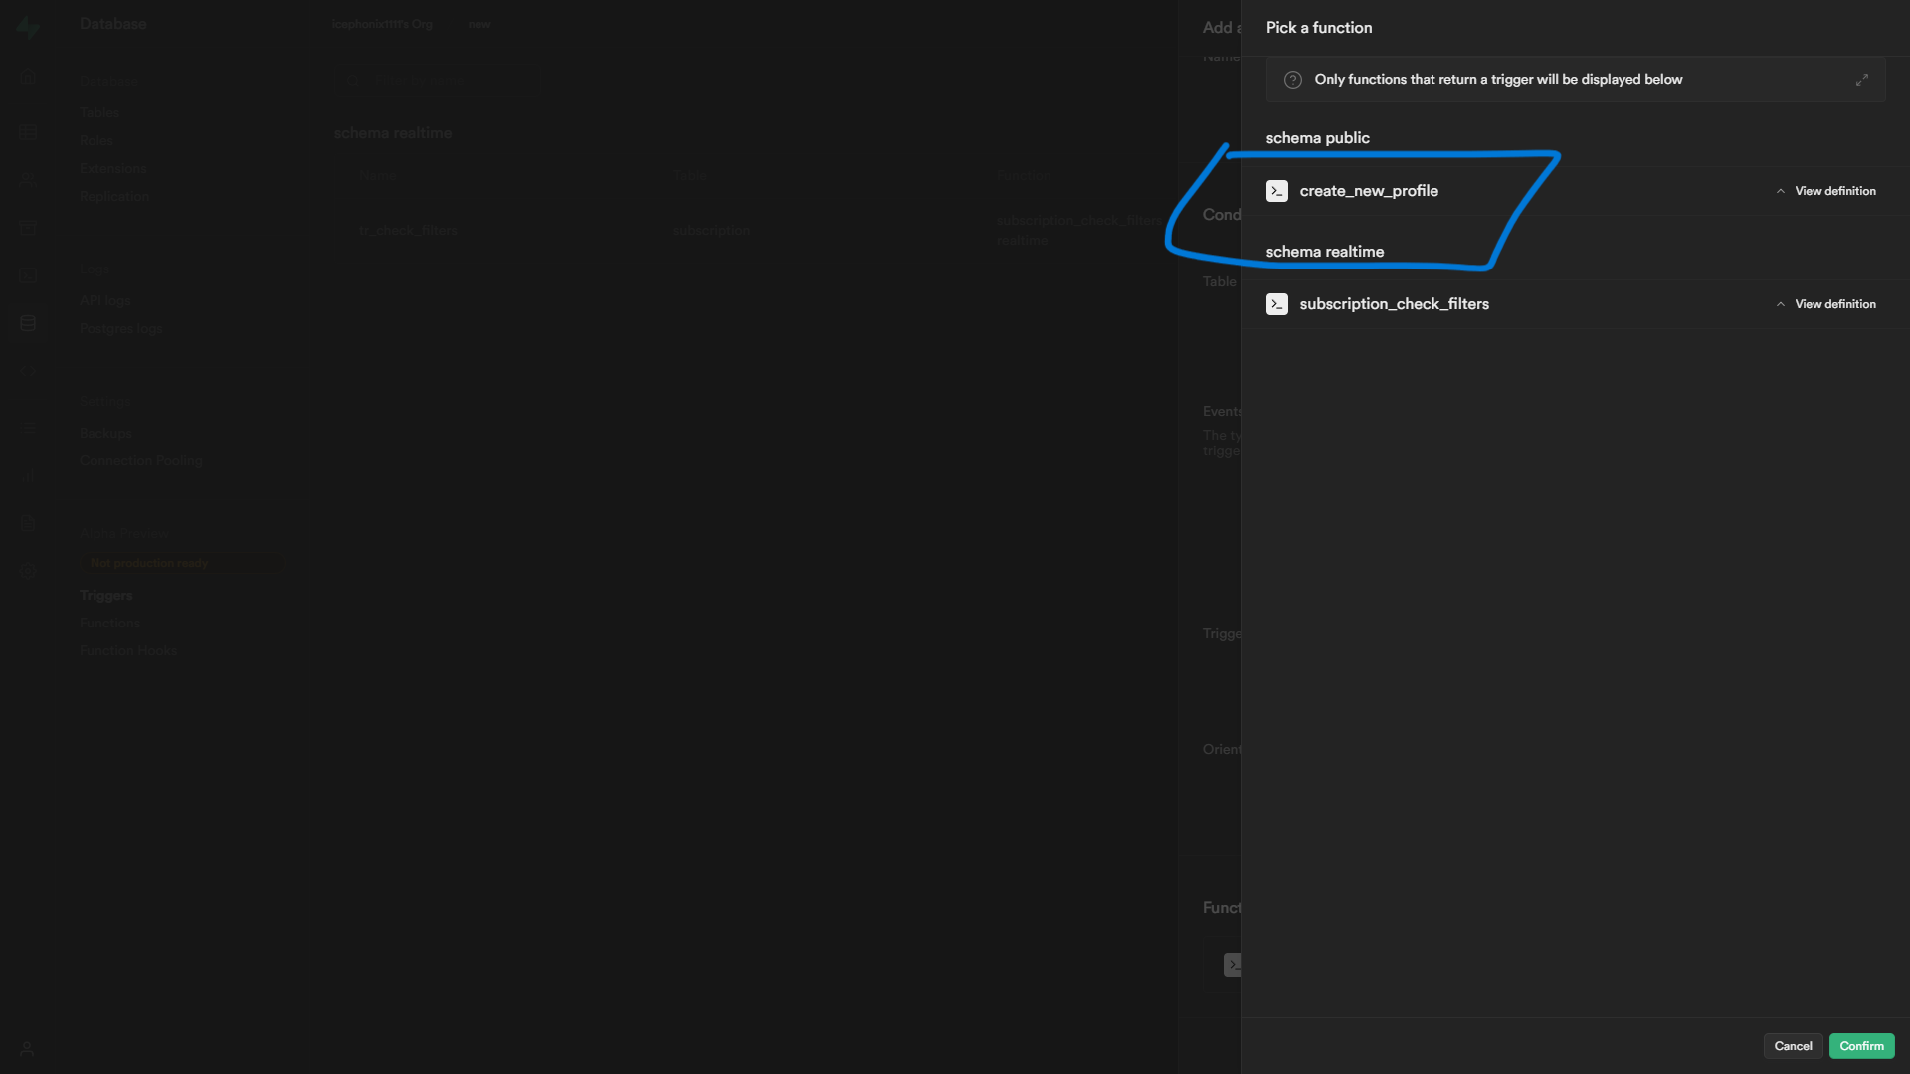
Task: Click the Supabase logo
Action: coord(28,27)
